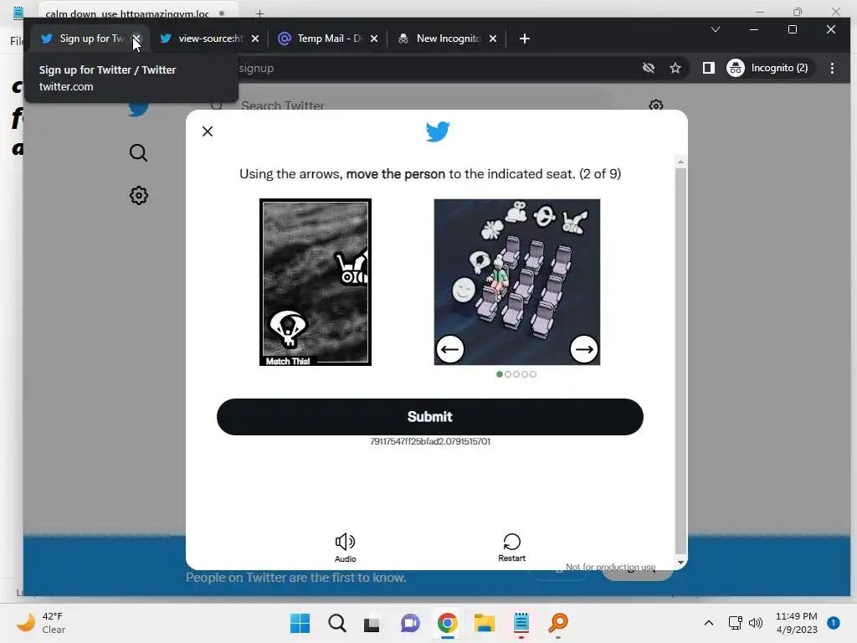Open the gear icon beside Search Twitter
Image resolution: width=857 pixels, height=643 pixels.
656,105
